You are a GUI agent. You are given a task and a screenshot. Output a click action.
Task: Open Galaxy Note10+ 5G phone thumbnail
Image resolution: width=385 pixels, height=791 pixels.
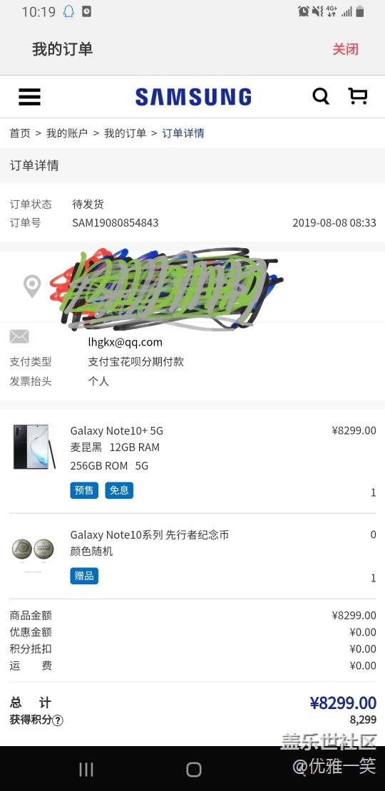point(34,447)
